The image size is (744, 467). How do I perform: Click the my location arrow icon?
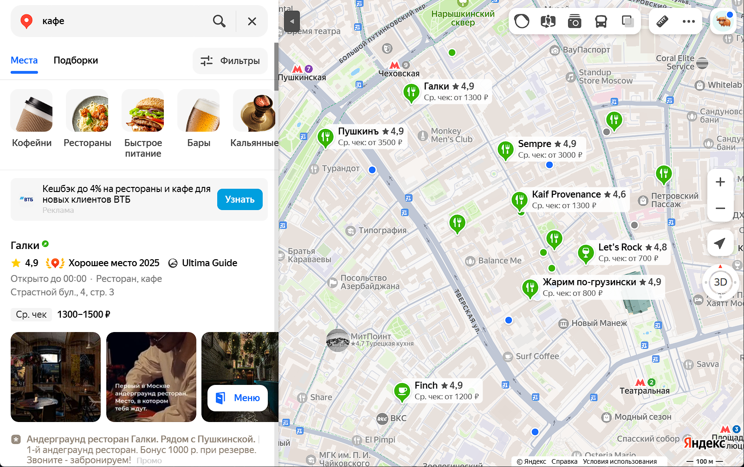coord(720,243)
